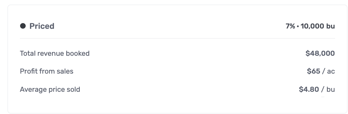The width and height of the screenshot is (348, 114).
Task: Click the $48,000 revenue value
Action: point(320,53)
